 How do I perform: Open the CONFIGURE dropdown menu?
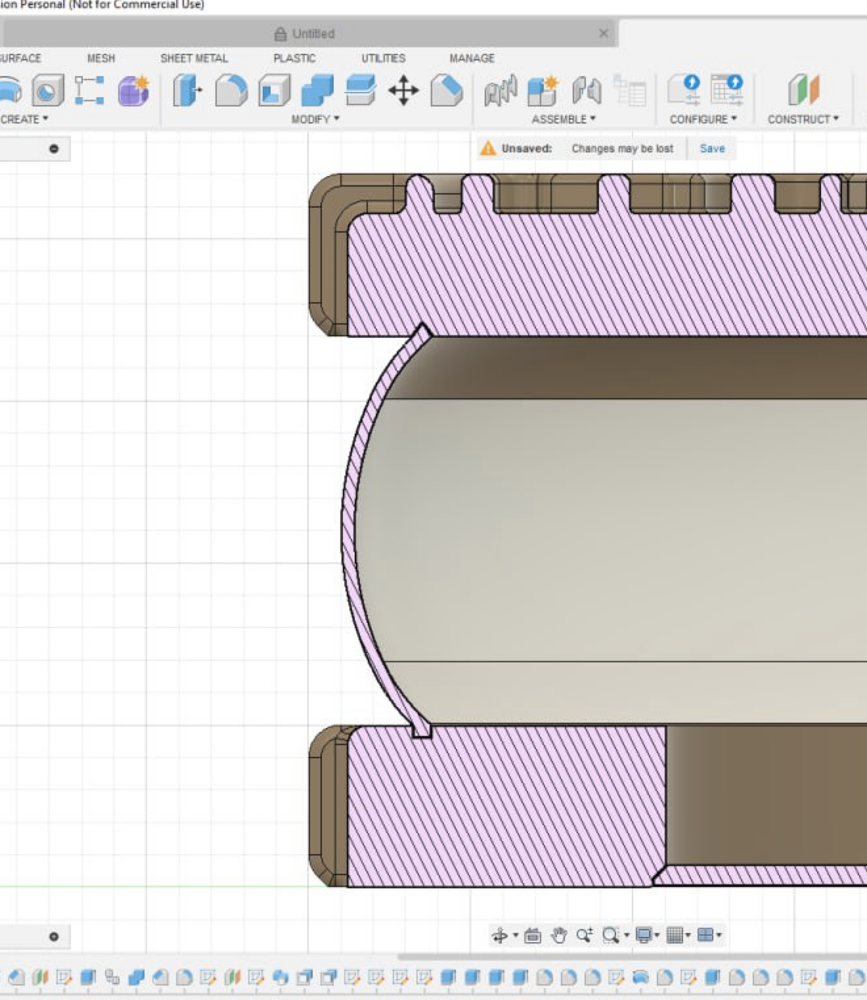(x=703, y=119)
